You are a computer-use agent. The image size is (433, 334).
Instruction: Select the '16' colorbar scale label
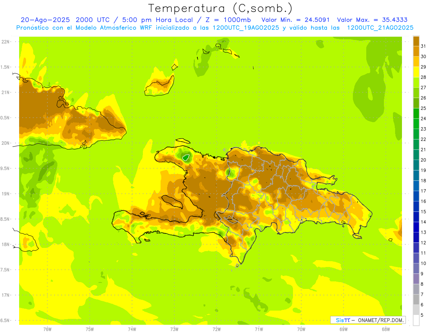[423, 201]
